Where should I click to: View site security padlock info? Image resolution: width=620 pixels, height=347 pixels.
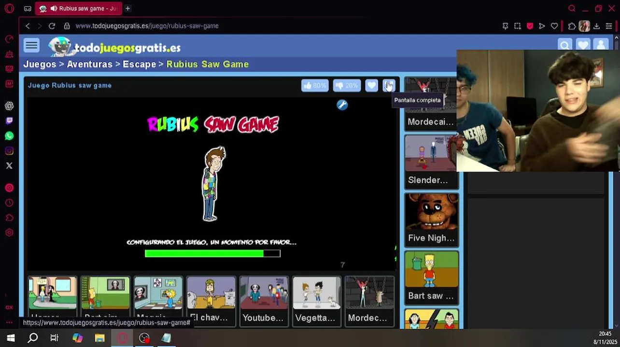tap(67, 26)
